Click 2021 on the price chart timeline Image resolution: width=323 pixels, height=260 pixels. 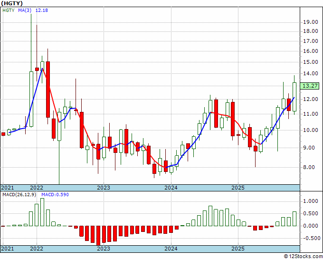tap(8, 188)
